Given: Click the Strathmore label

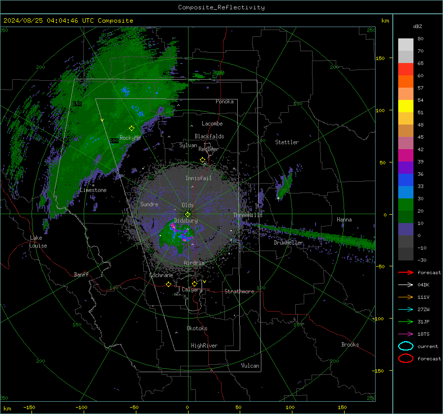Looking at the screenshot, I should click(x=239, y=291).
